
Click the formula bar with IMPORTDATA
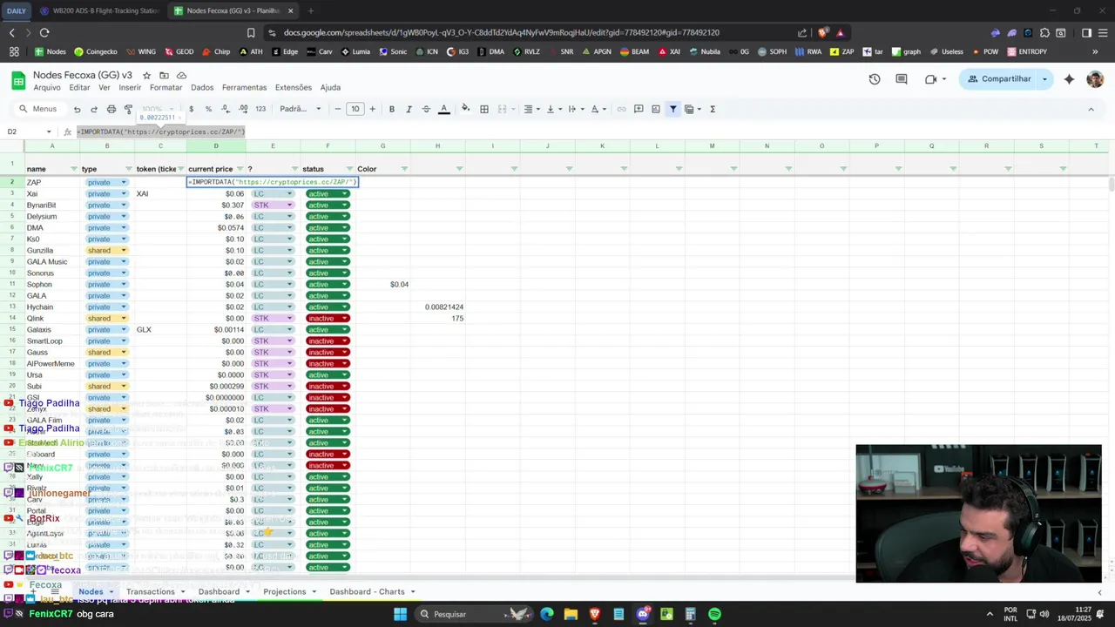592,132
